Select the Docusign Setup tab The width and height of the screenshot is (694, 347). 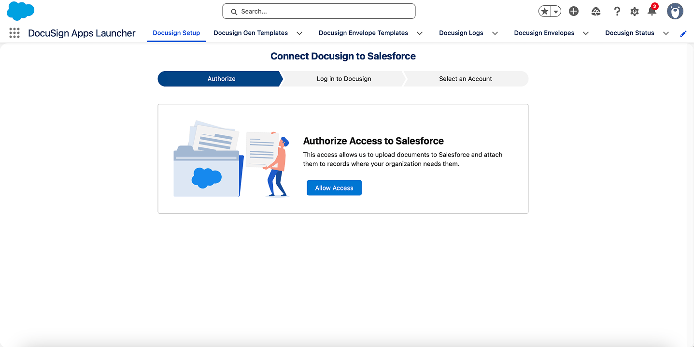(176, 33)
